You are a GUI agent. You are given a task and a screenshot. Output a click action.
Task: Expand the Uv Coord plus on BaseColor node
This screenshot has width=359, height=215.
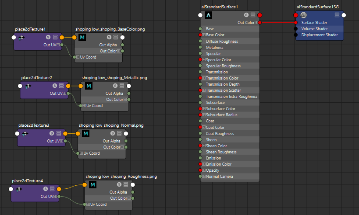pos(78,57)
